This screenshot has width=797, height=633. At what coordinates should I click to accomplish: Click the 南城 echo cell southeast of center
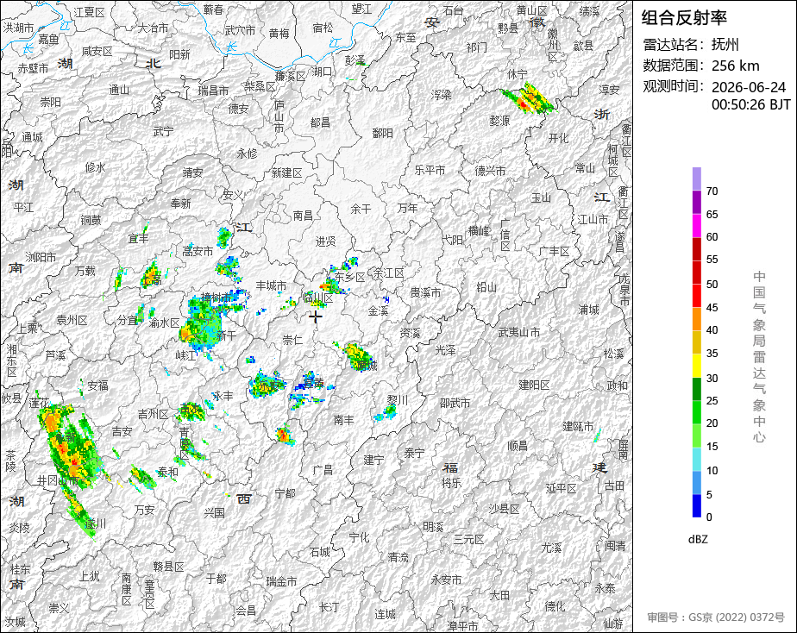(x=358, y=357)
